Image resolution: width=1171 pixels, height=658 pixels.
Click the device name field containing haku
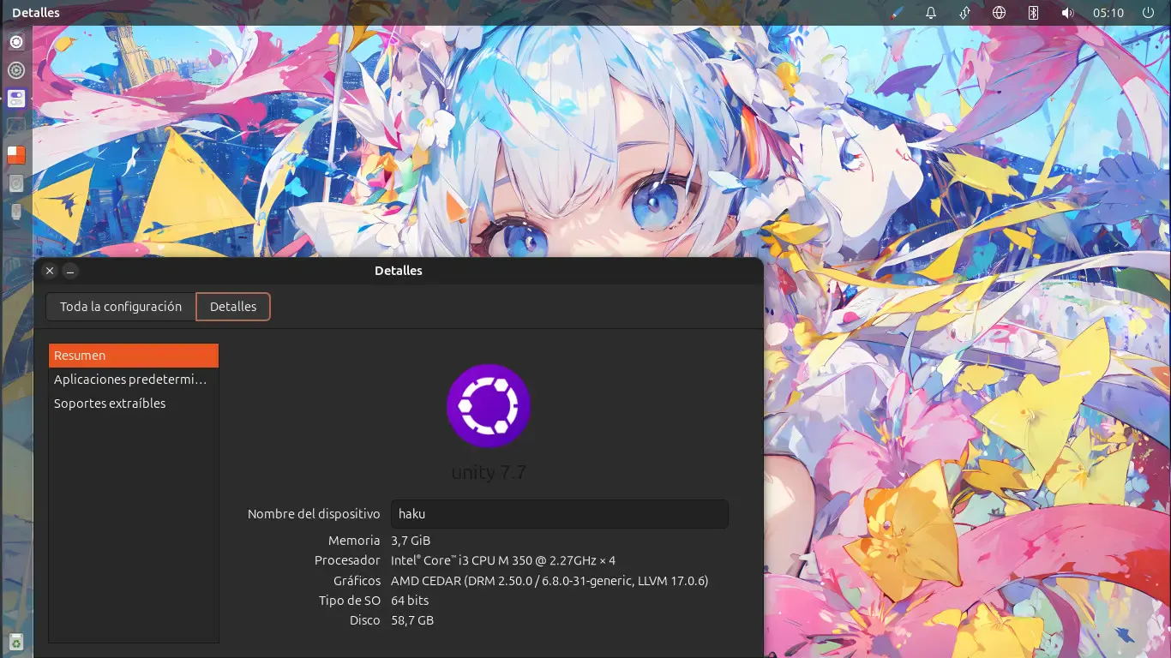pyautogui.click(x=559, y=514)
